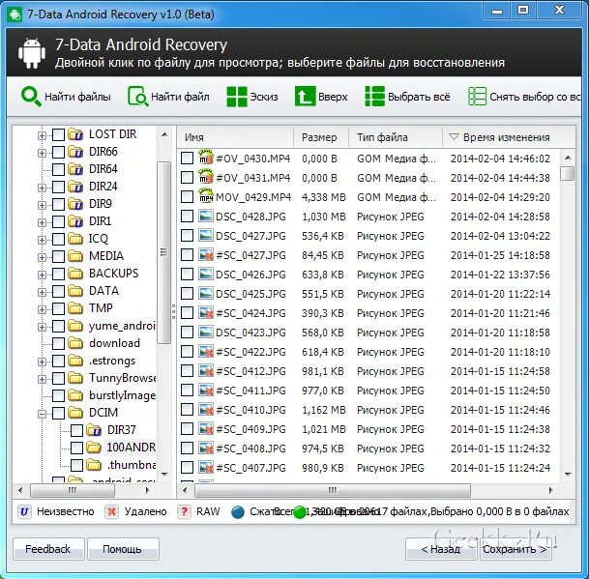Click the .thumbnails folder icon

point(94,465)
